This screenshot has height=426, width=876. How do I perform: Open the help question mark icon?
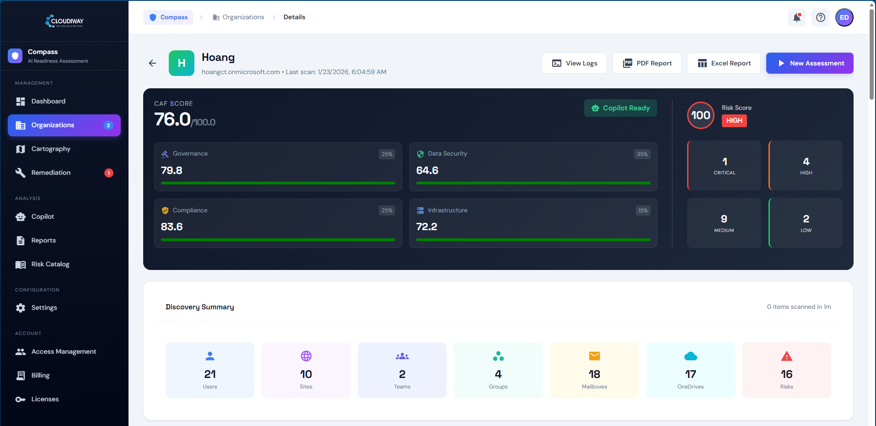coord(821,17)
